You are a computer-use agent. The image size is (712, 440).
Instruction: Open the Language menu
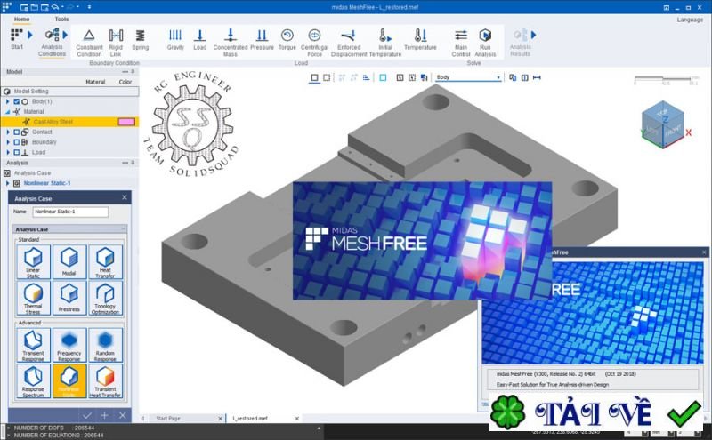click(690, 20)
